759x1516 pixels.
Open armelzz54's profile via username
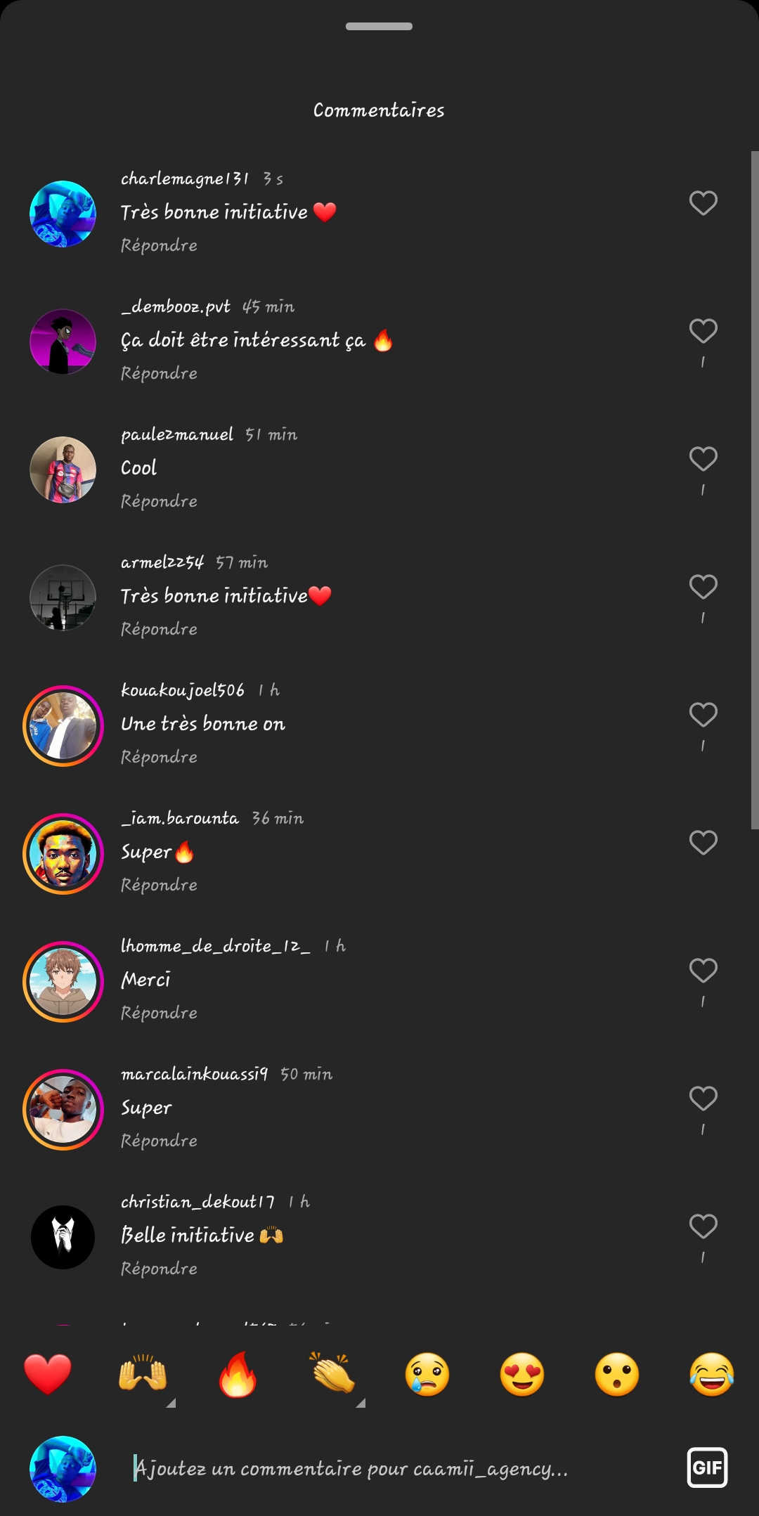pos(162,562)
